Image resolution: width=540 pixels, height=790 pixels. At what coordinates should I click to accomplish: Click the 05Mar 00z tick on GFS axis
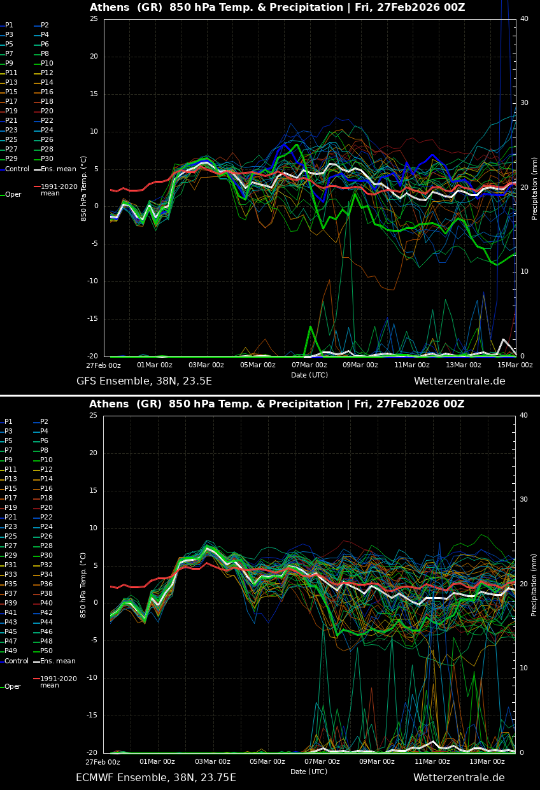click(x=257, y=365)
